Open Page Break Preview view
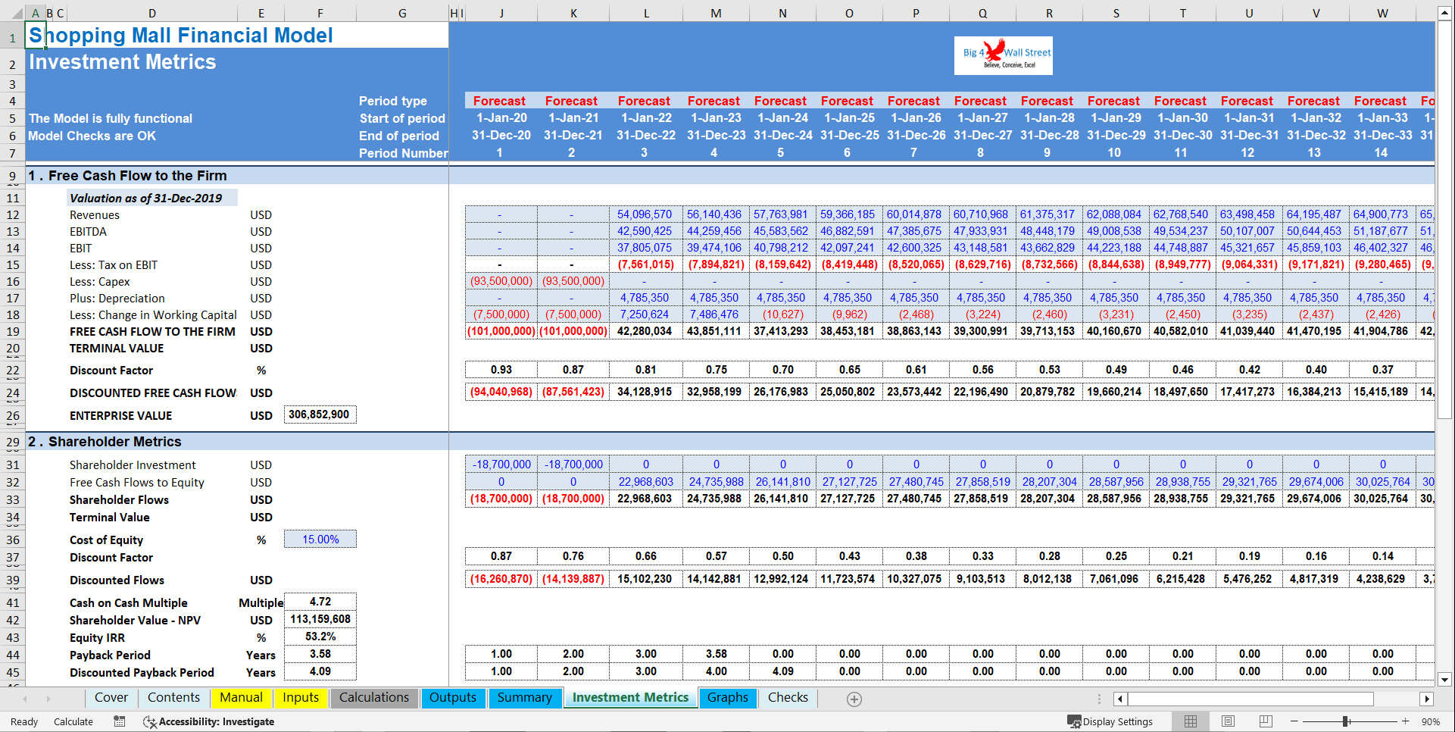Screen dimensions: 1455x732 point(1266,721)
